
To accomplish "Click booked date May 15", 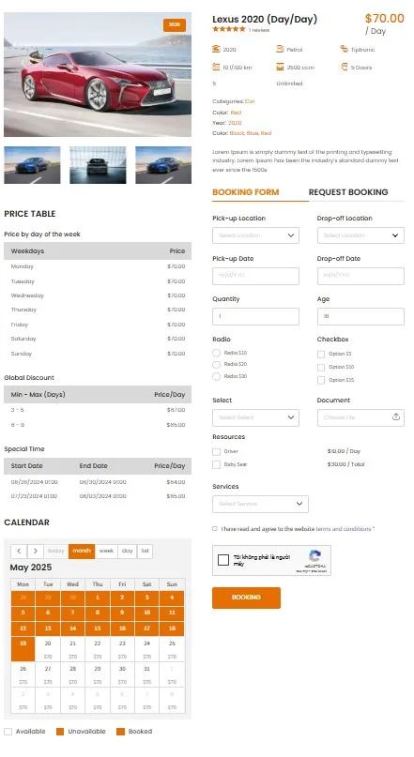I will (x=98, y=628).
